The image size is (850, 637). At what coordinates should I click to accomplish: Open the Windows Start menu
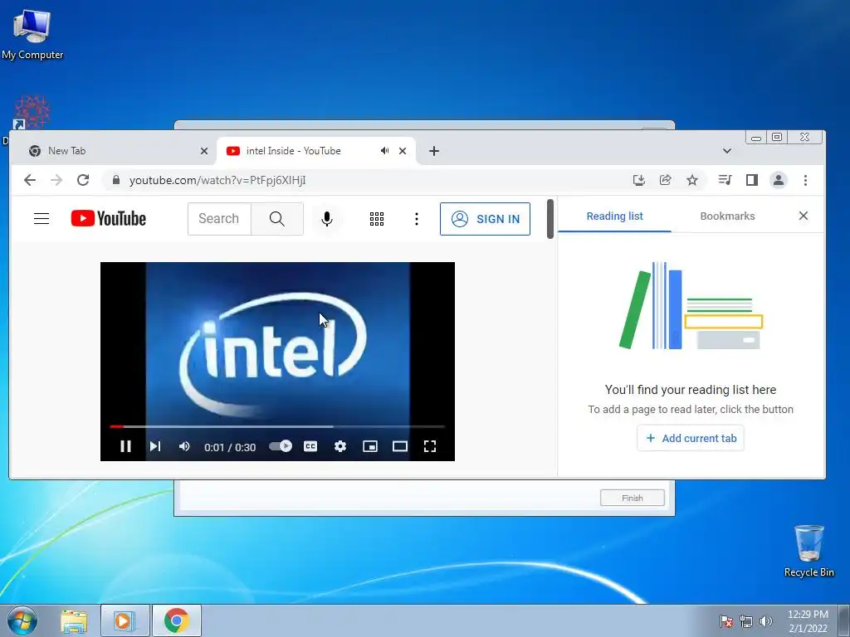tap(22, 620)
